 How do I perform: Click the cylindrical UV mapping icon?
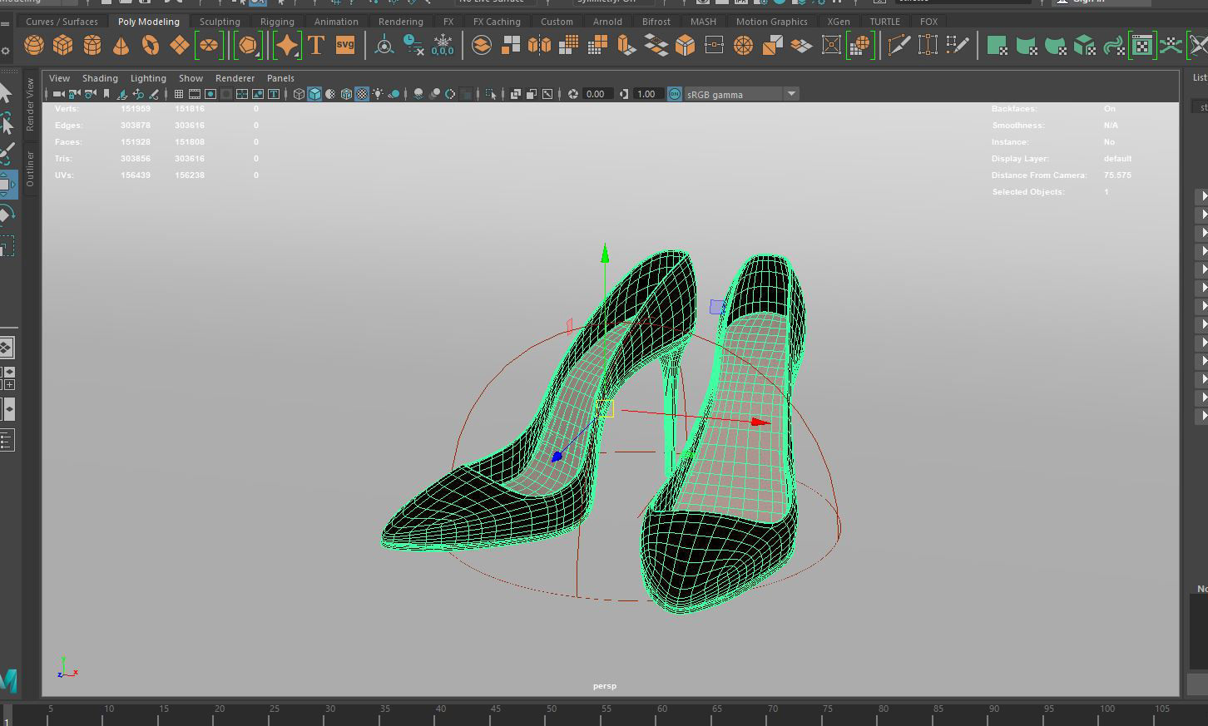(x=1026, y=45)
